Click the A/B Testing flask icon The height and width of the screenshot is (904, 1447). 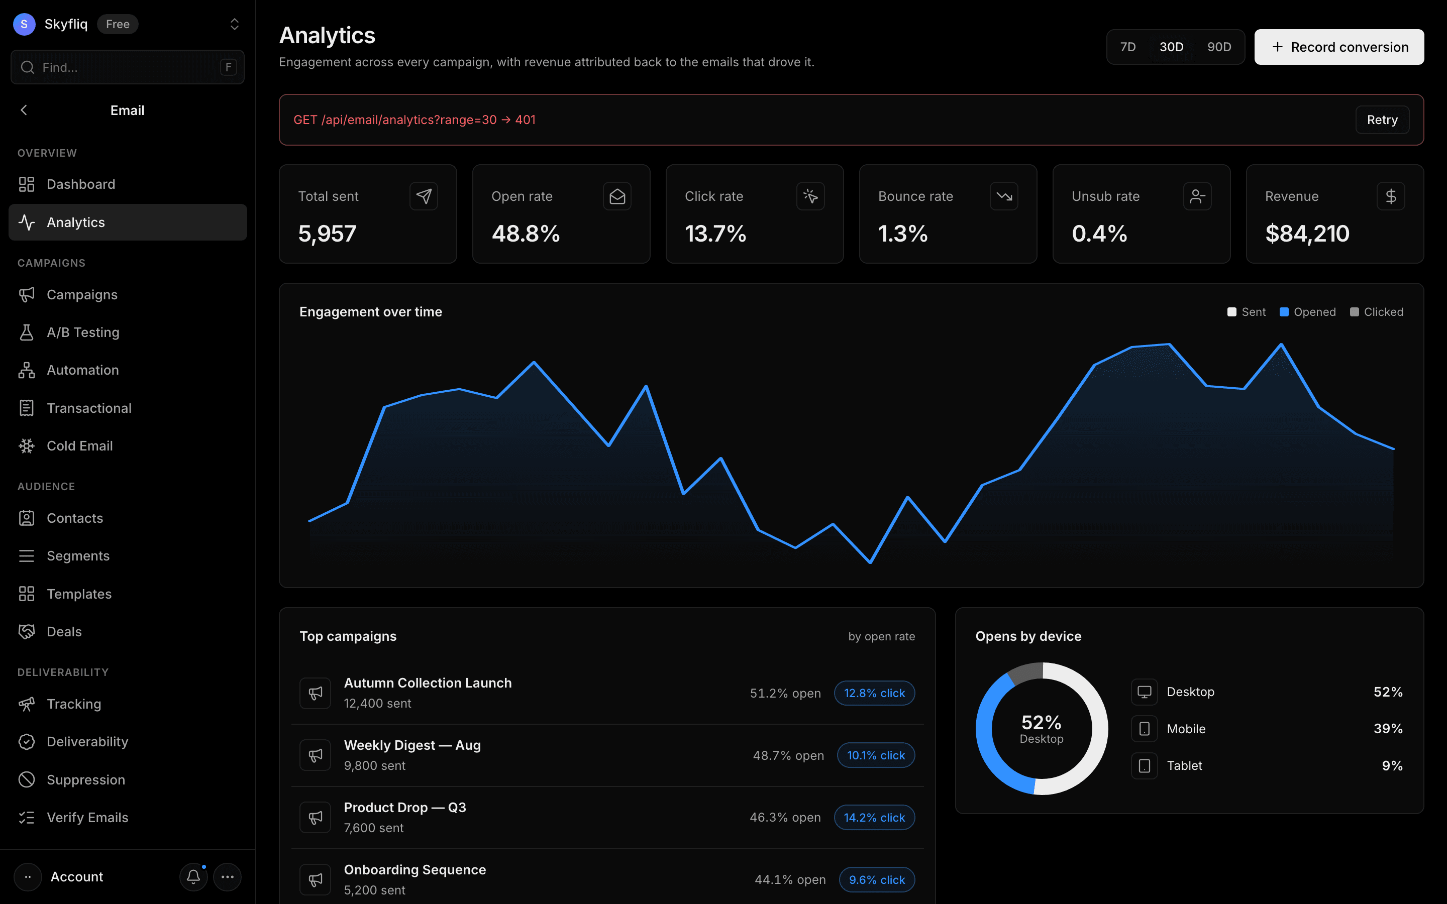(26, 332)
